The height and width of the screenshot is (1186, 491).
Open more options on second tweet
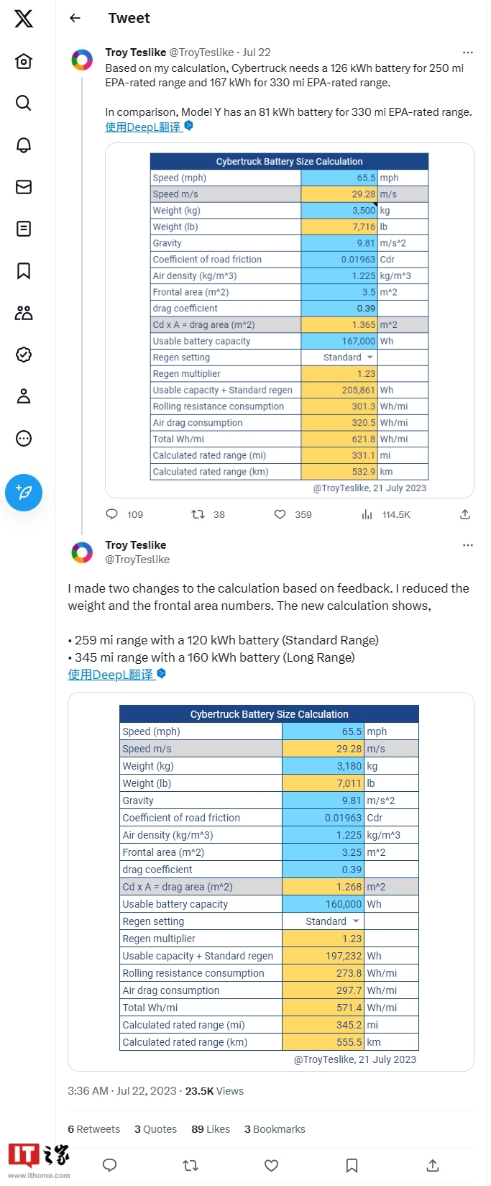[x=468, y=545]
